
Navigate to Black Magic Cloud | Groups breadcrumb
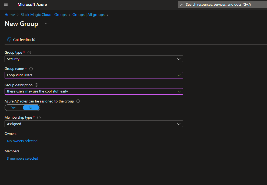(44, 15)
